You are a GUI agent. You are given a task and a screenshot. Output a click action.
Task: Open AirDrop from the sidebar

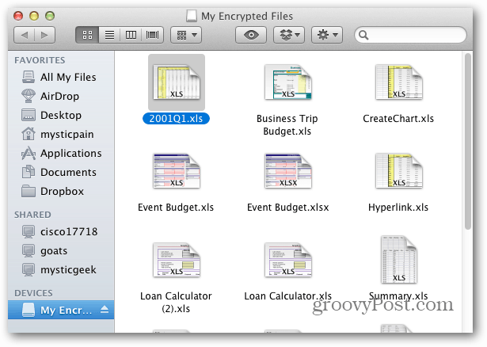click(x=61, y=97)
